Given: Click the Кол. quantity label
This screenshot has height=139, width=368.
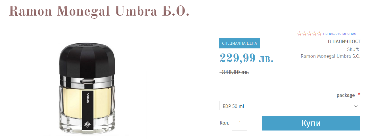Looking at the screenshot, I should click(x=224, y=123).
